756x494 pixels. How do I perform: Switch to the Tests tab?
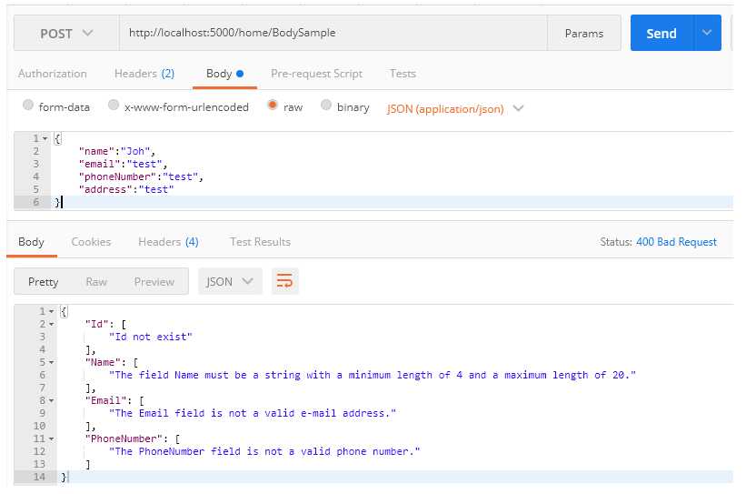403,74
